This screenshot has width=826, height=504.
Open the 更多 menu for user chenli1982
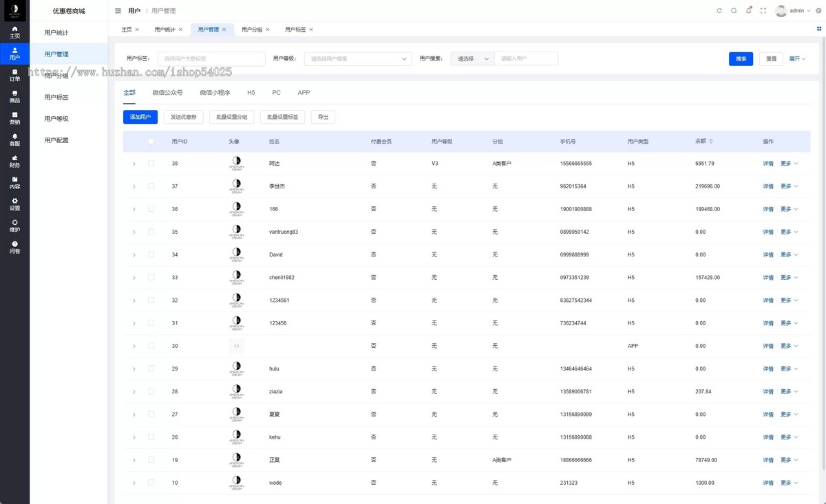[789, 278]
